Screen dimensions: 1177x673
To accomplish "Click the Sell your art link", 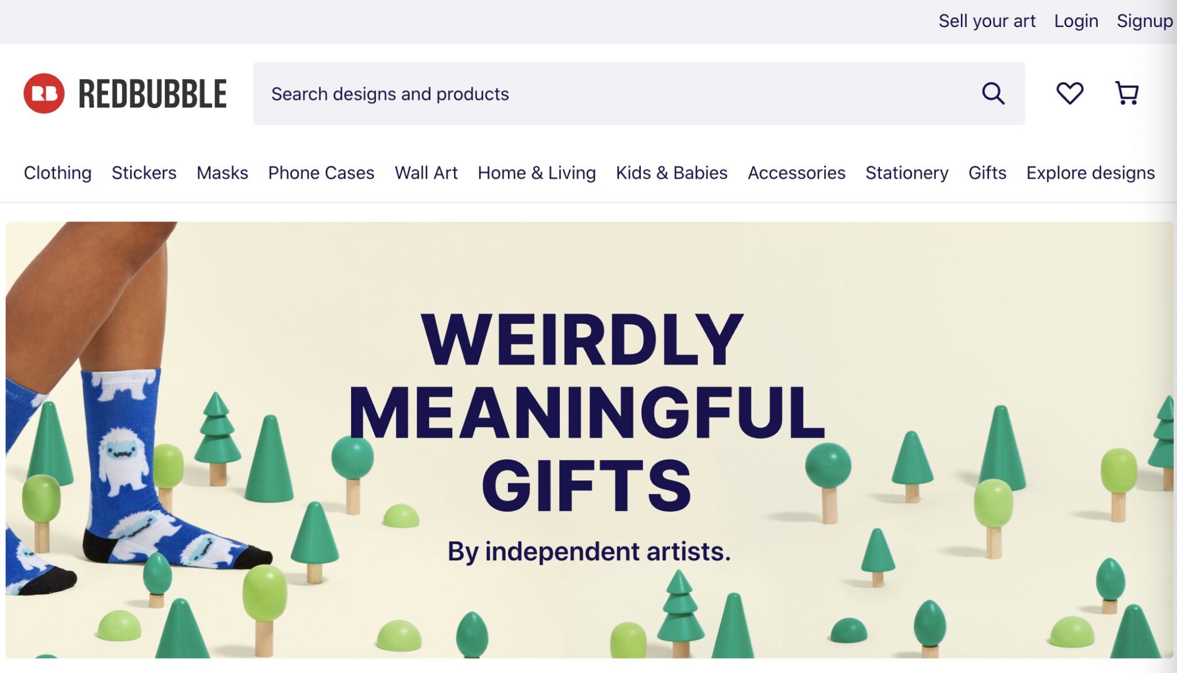I will (987, 21).
